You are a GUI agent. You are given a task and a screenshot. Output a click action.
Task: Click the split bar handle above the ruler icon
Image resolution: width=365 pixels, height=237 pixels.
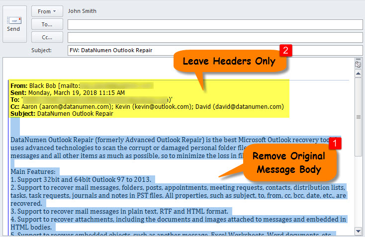pyautogui.click(x=358, y=60)
